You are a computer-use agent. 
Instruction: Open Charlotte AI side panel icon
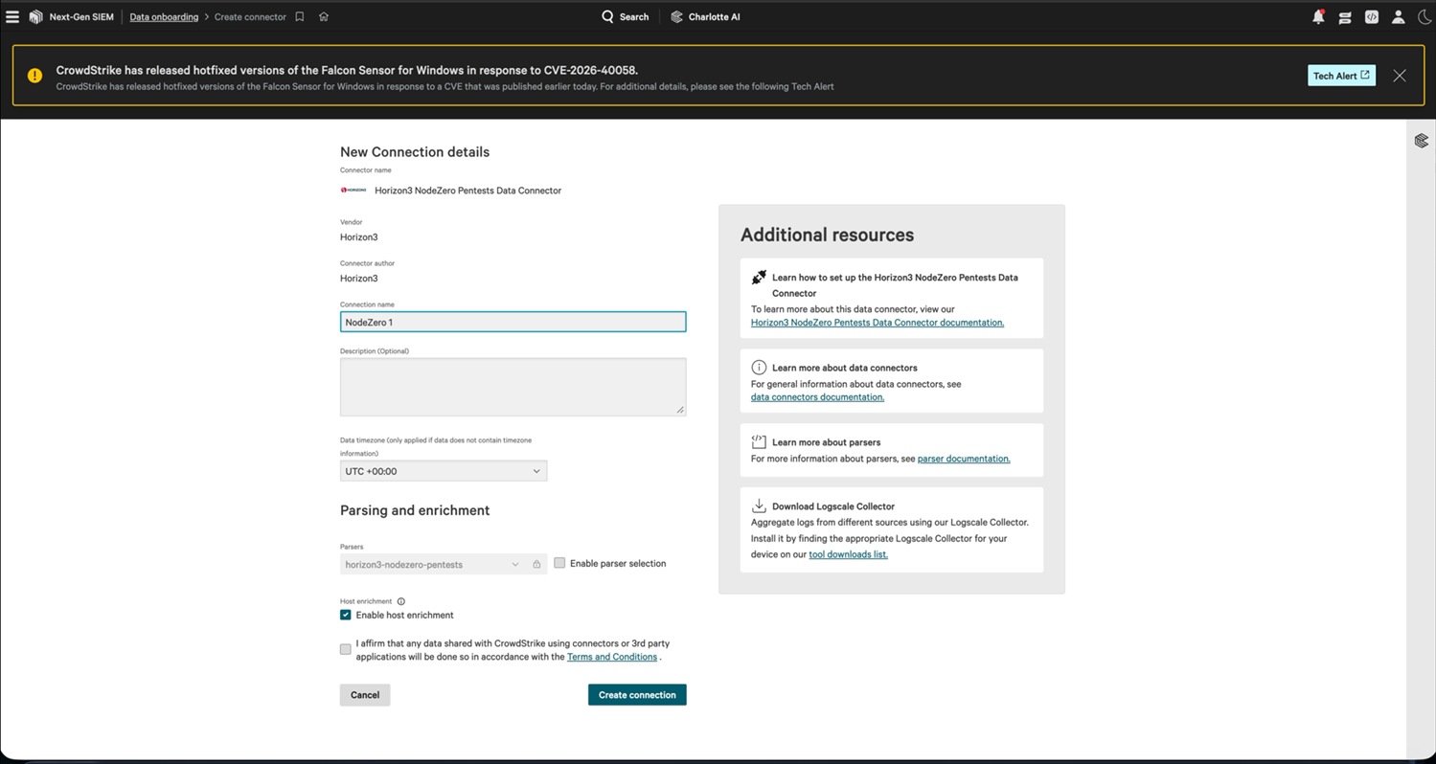pyautogui.click(x=1422, y=141)
